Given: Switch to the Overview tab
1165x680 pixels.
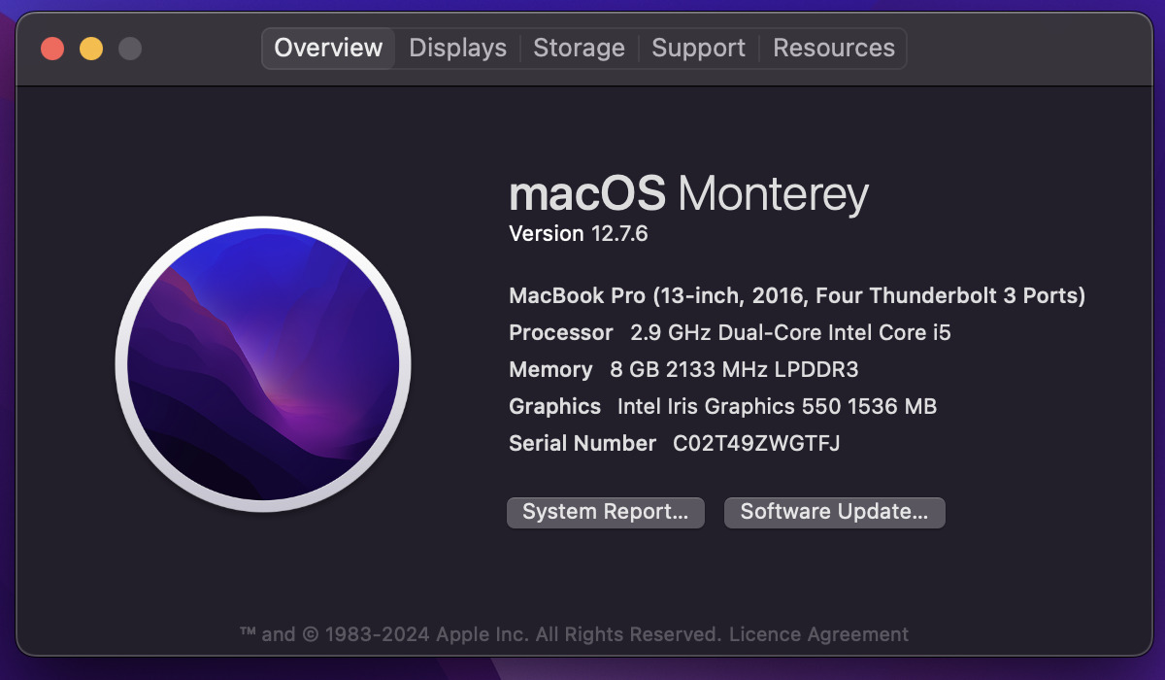Looking at the screenshot, I should 328,48.
